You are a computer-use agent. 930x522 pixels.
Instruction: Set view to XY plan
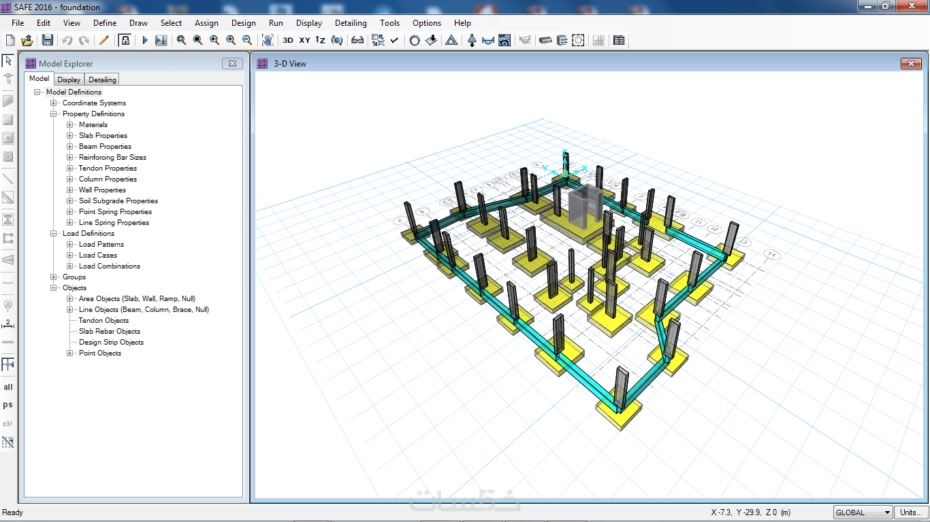pos(304,41)
